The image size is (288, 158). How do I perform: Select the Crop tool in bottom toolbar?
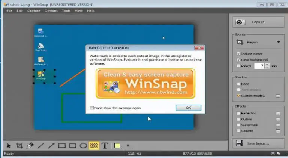coord(19,146)
